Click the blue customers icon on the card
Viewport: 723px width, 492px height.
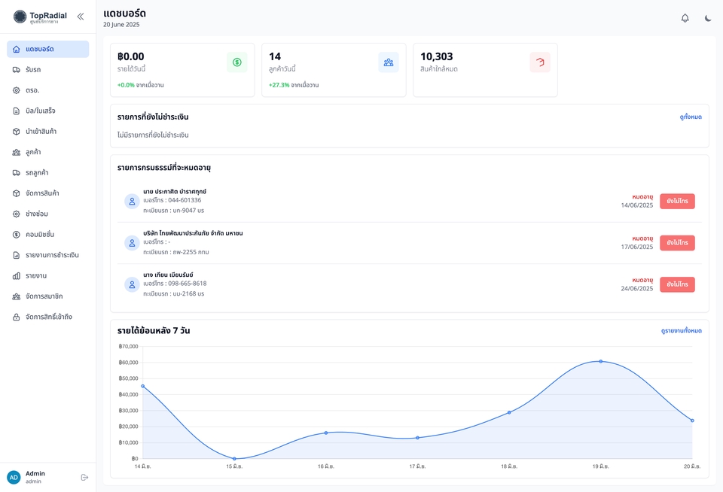(x=388, y=62)
